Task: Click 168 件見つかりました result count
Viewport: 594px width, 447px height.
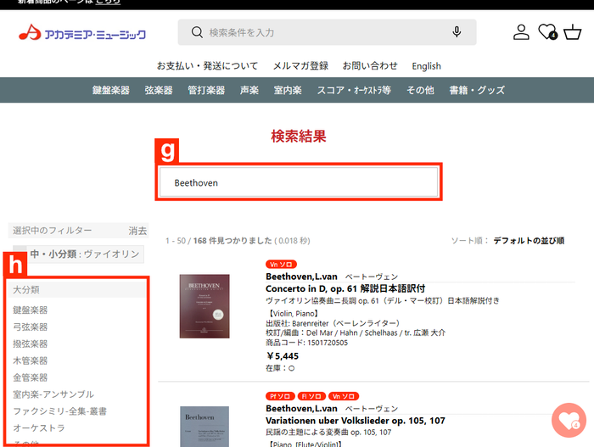Action: pos(233,241)
